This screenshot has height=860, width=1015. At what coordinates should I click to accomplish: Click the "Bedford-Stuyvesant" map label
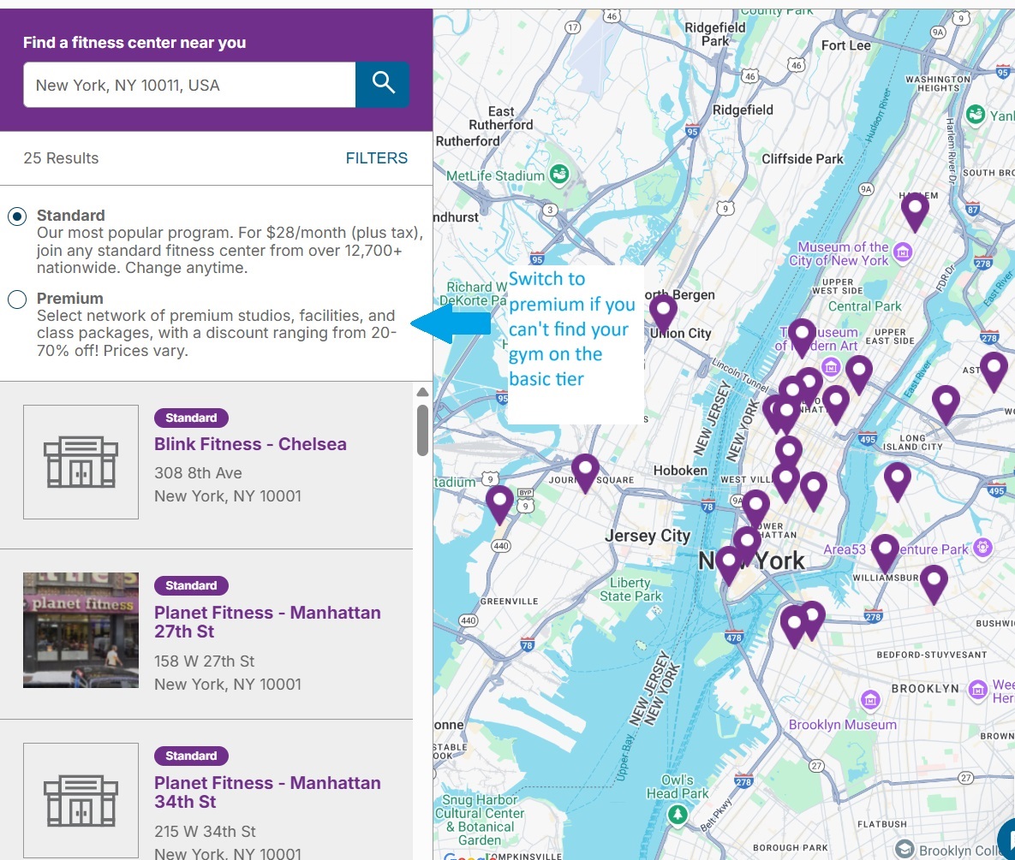932,655
